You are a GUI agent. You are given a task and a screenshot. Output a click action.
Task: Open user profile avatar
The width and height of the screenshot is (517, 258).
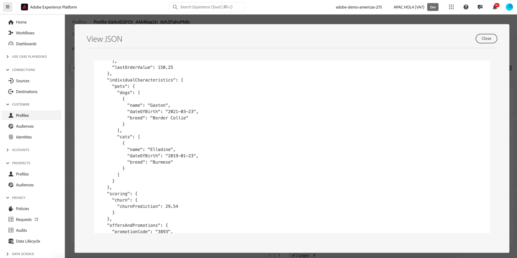pos(509,7)
